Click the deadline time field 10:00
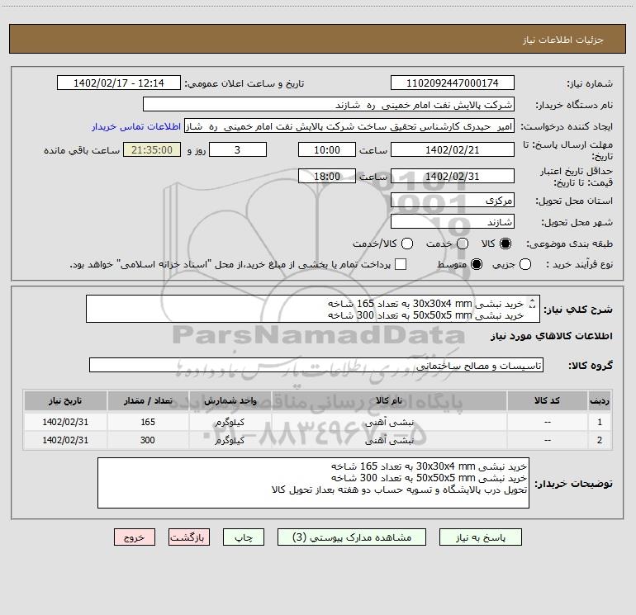This screenshot has width=636, height=615. click(x=327, y=150)
